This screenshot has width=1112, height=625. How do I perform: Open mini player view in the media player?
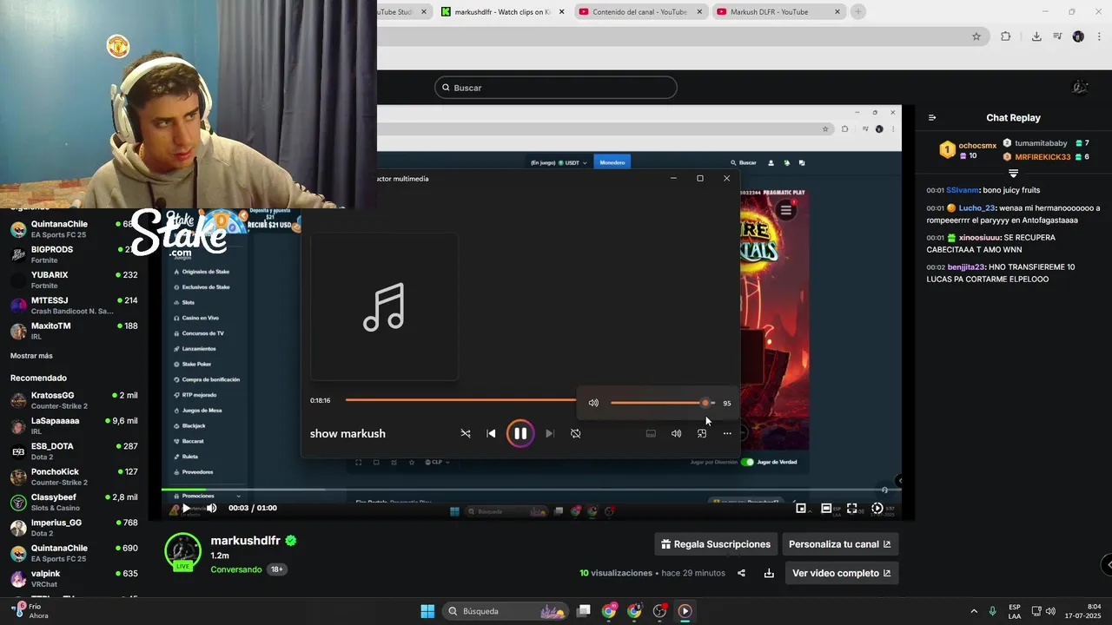point(702,433)
